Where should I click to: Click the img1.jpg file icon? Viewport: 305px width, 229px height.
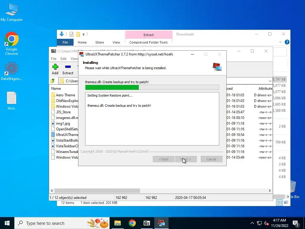[x=53, y=123]
